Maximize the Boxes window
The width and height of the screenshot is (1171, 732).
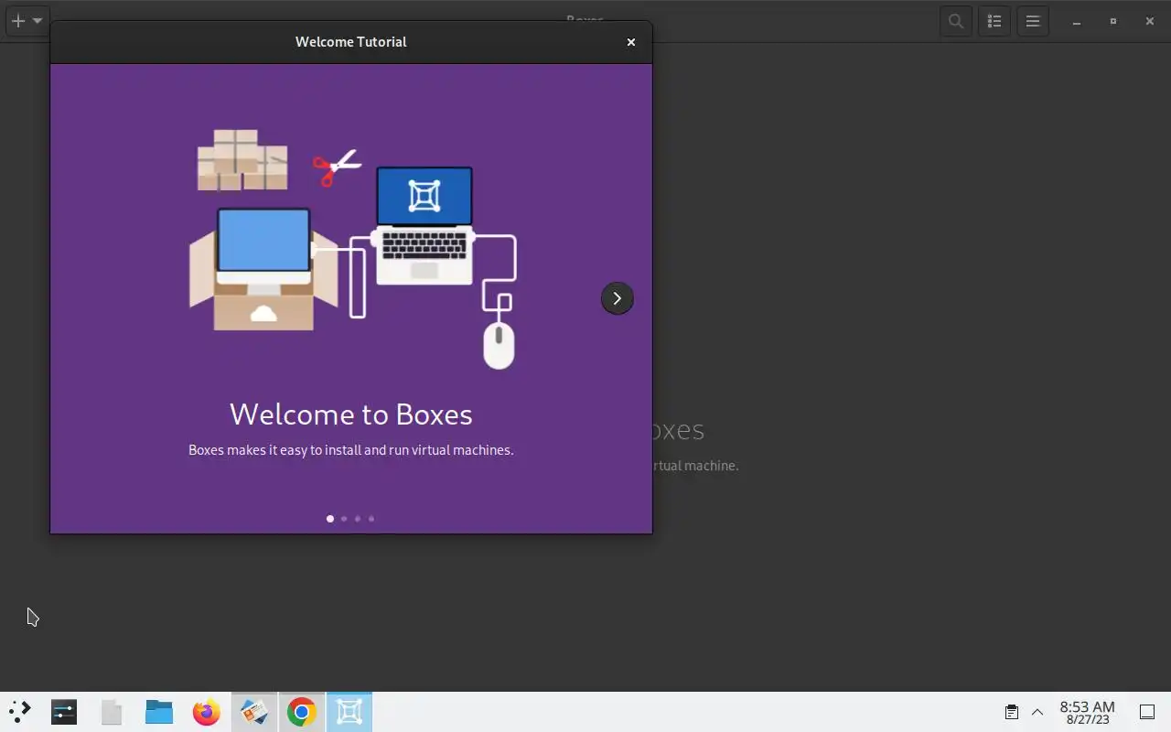coord(1113,21)
